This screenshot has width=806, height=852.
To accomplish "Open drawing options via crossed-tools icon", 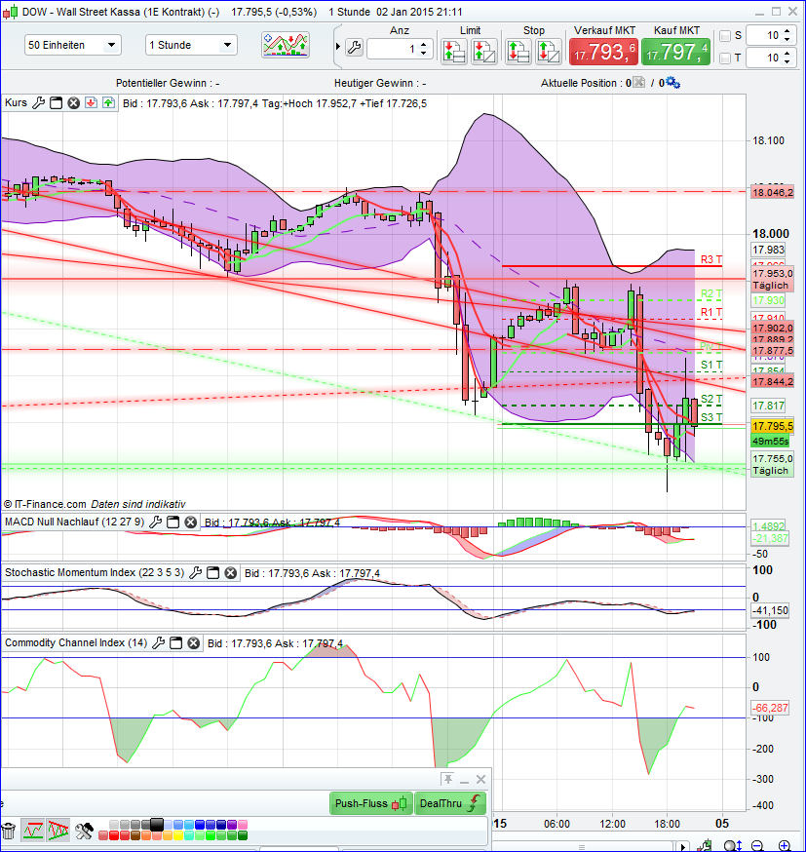I will [84, 832].
